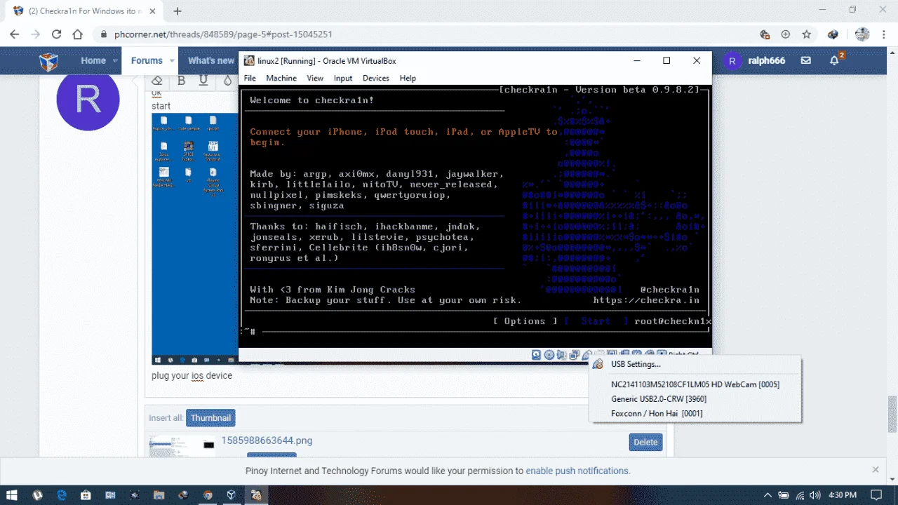The width and height of the screenshot is (898, 505).
Task: Open the Chrome three-dot menu
Action: point(883,34)
